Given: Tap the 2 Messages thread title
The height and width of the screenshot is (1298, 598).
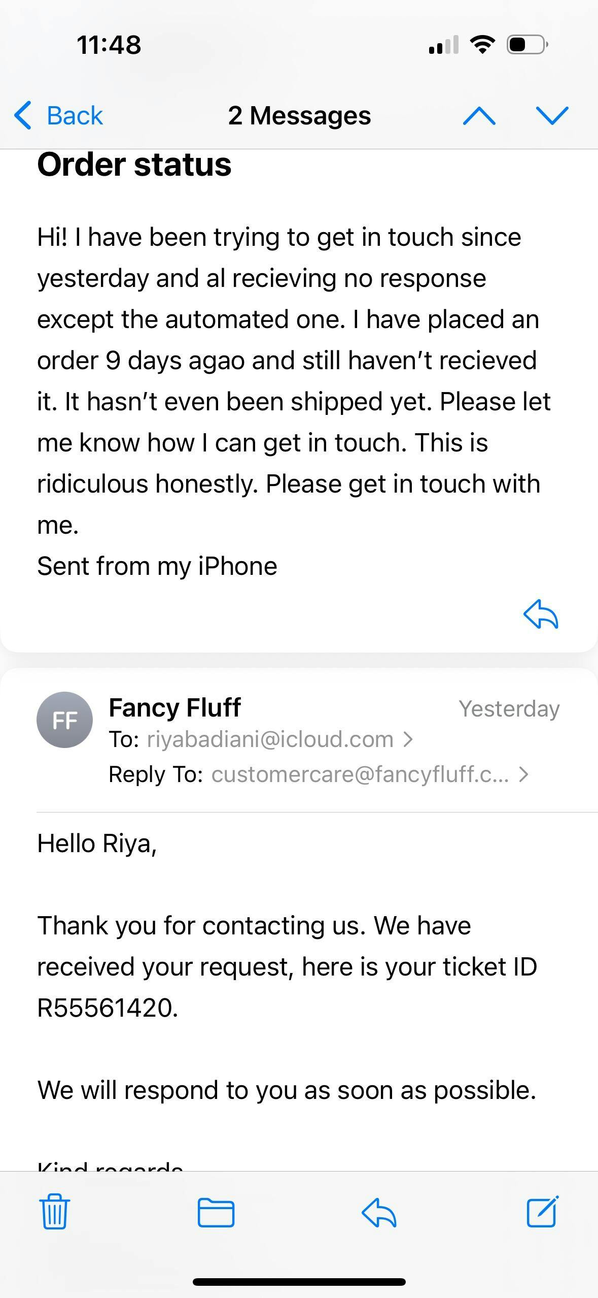Looking at the screenshot, I should click(x=299, y=116).
